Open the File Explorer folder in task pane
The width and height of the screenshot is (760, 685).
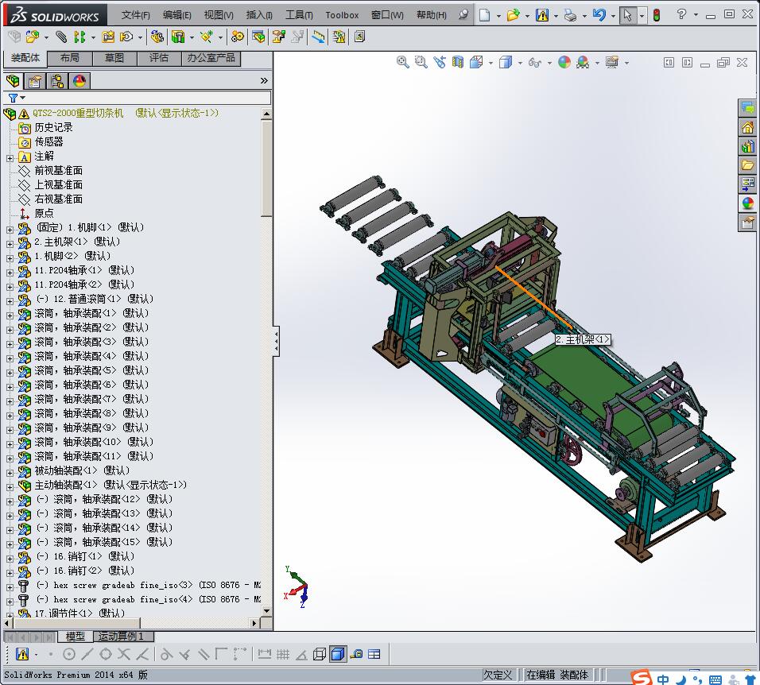coord(747,165)
